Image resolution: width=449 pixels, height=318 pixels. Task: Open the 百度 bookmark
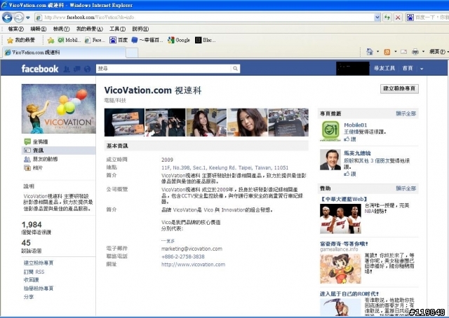coord(119,41)
